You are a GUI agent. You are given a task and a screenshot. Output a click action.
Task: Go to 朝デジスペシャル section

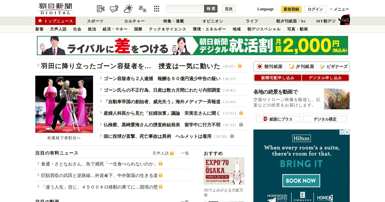point(264,29)
